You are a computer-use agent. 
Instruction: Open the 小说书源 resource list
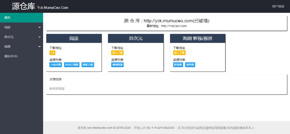(56, 65)
